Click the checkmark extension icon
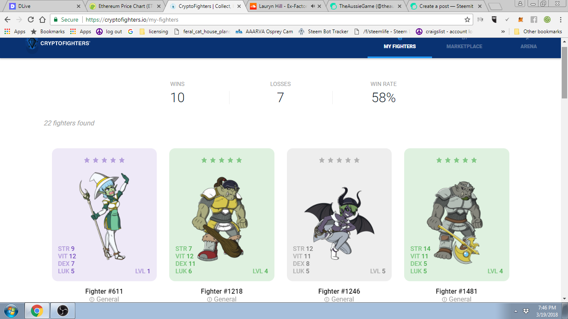 pyautogui.click(x=507, y=20)
